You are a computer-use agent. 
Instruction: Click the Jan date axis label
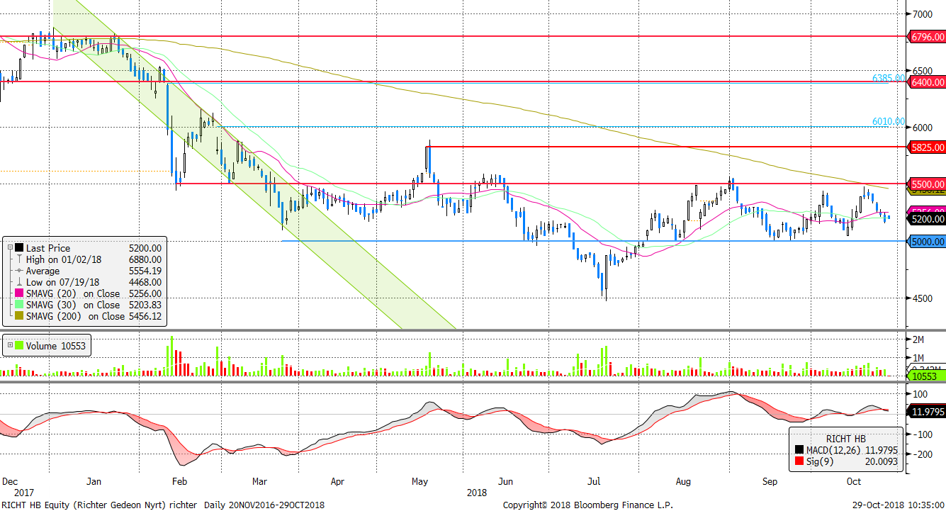click(94, 481)
